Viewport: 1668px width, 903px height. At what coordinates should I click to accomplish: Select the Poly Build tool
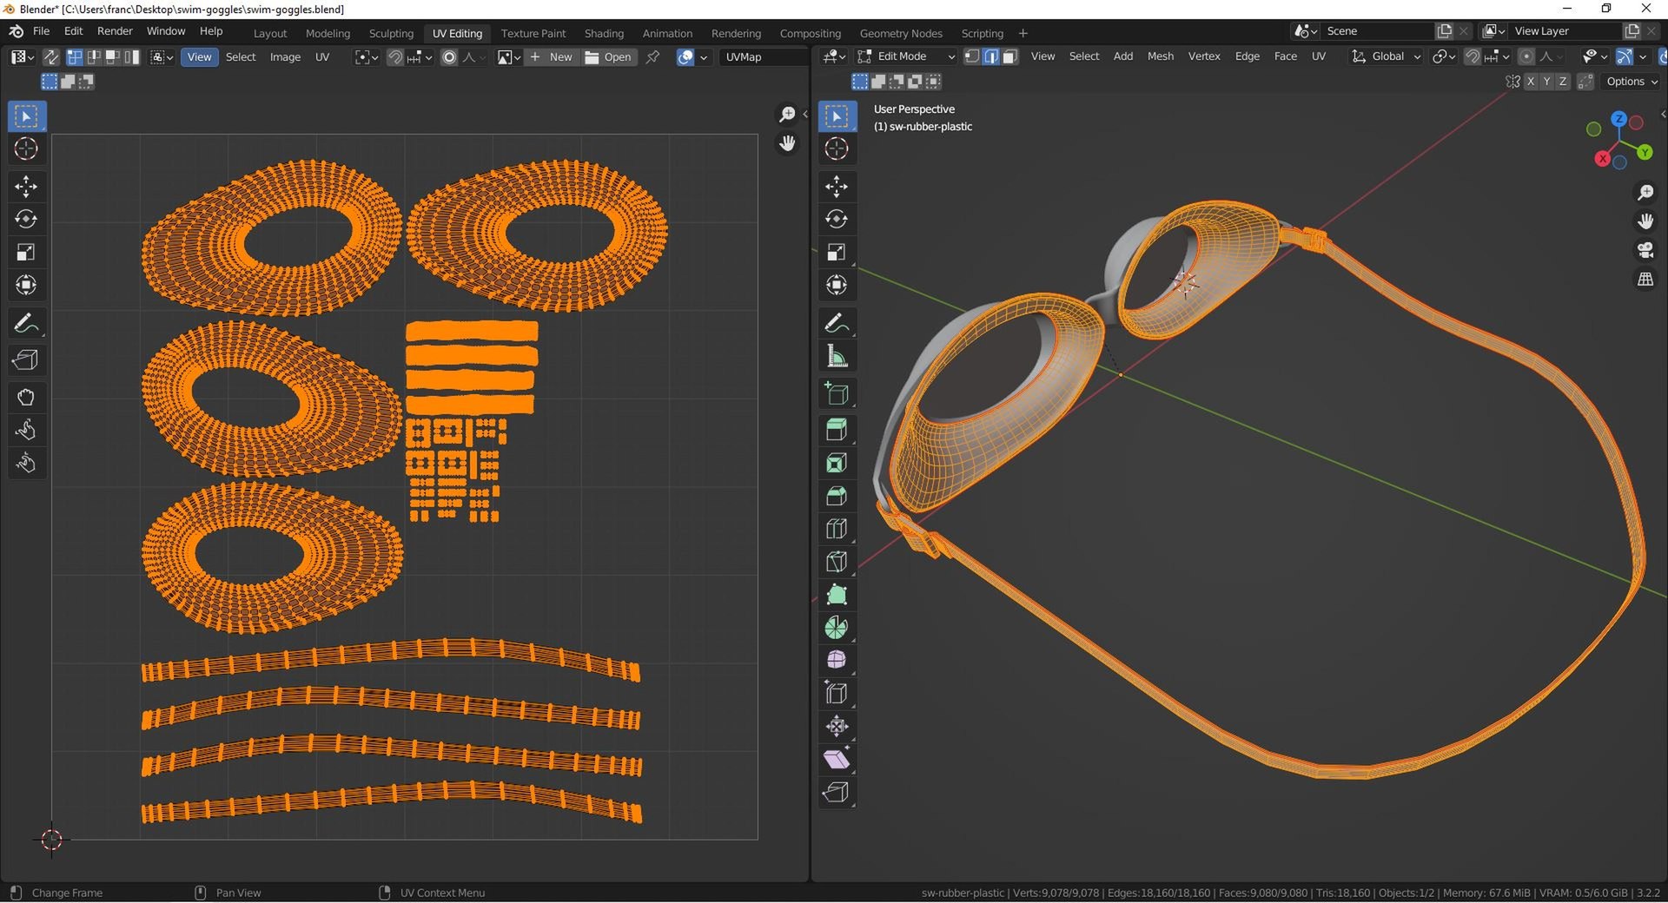(837, 595)
